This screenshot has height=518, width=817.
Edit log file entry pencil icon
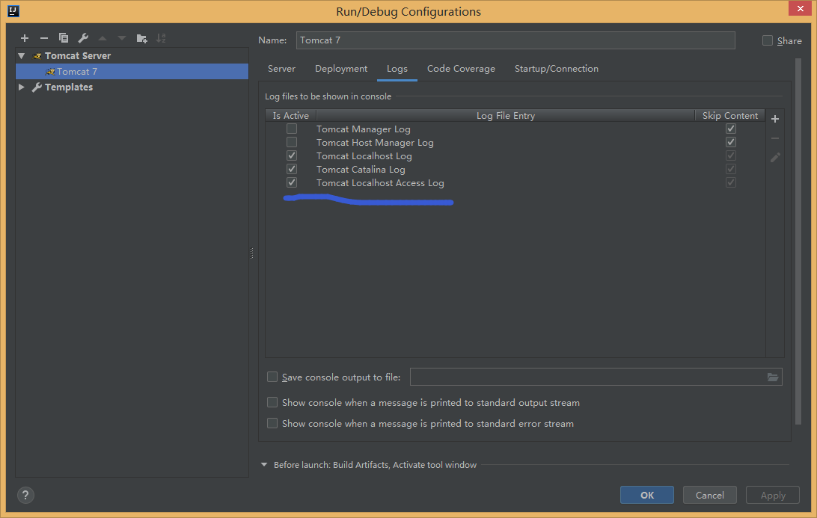pos(775,157)
